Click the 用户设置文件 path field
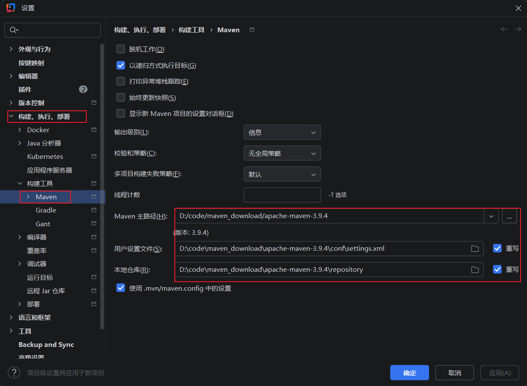The image size is (527, 386). click(x=329, y=249)
